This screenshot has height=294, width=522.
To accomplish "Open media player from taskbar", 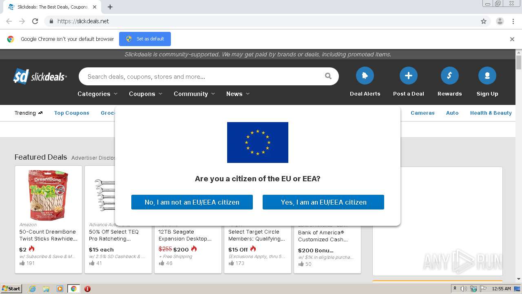I will (x=60, y=289).
